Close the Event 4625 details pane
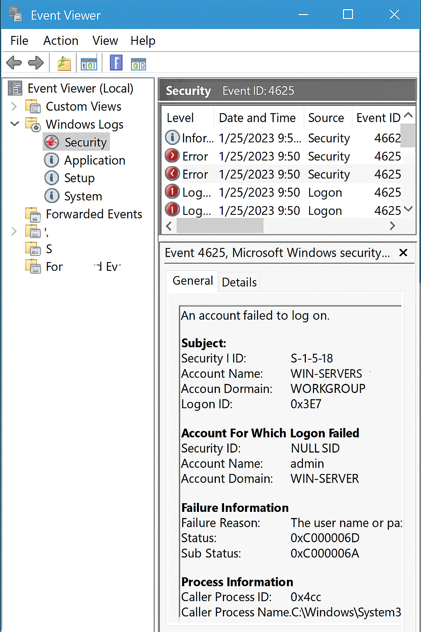The height and width of the screenshot is (632, 421). click(403, 253)
